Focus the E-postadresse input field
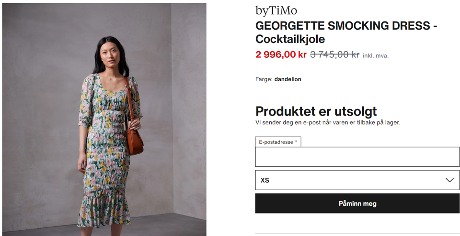The height and width of the screenshot is (236, 460). 357,157
